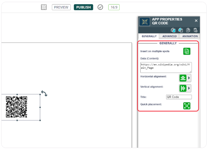
Task: Expand vertical alignment options arrow
Action: (189, 88)
